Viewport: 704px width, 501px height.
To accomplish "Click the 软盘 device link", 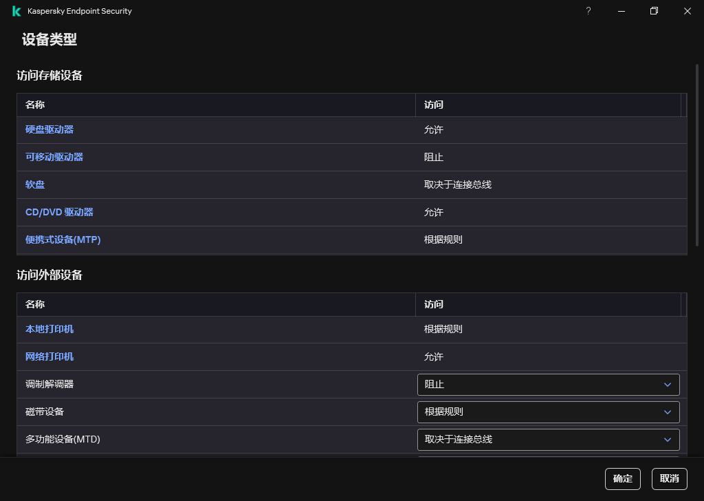I will pyautogui.click(x=35, y=184).
